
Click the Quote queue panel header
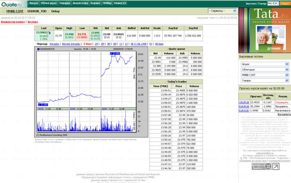pyautogui.click(x=176, y=49)
